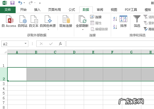
Task: Open the 连接 connections button
Action: [96, 17]
